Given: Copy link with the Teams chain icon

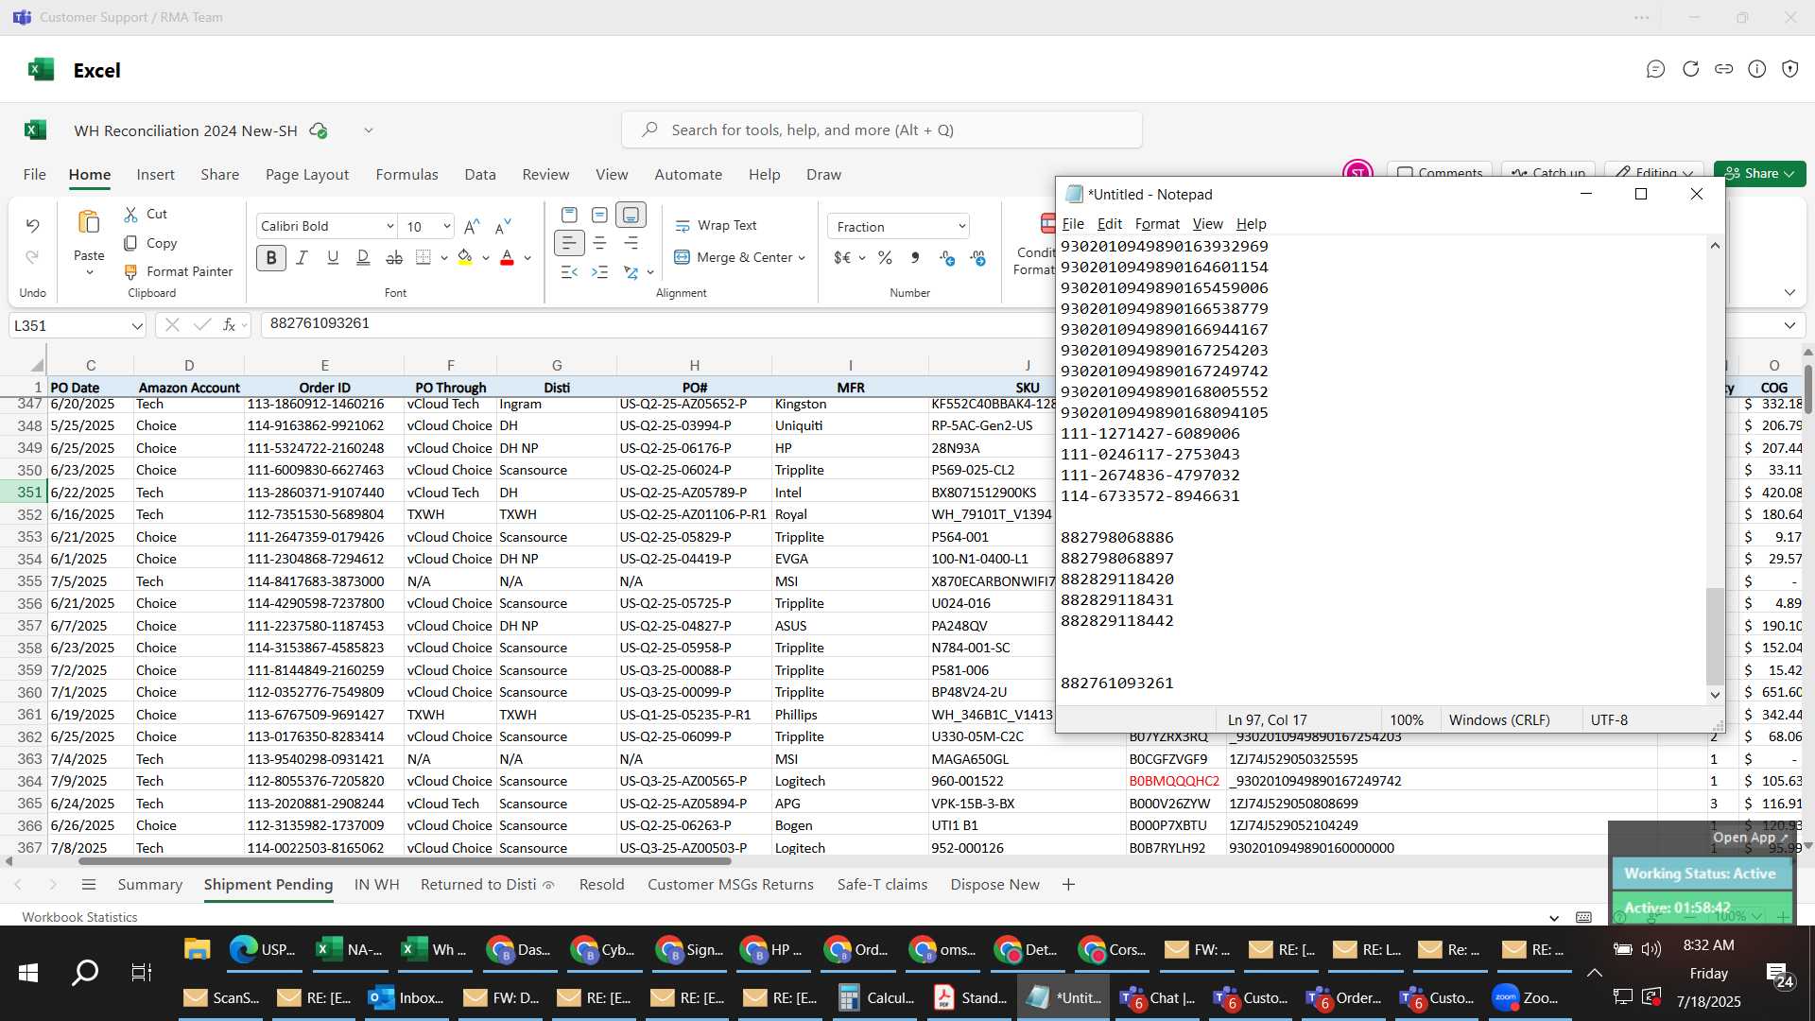Looking at the screenshot, I should 1724,69.
